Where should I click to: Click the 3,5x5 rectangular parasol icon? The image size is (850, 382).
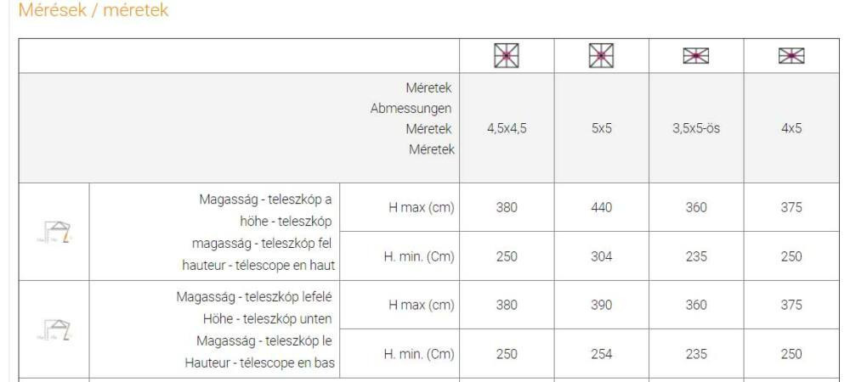coord(696,56)
